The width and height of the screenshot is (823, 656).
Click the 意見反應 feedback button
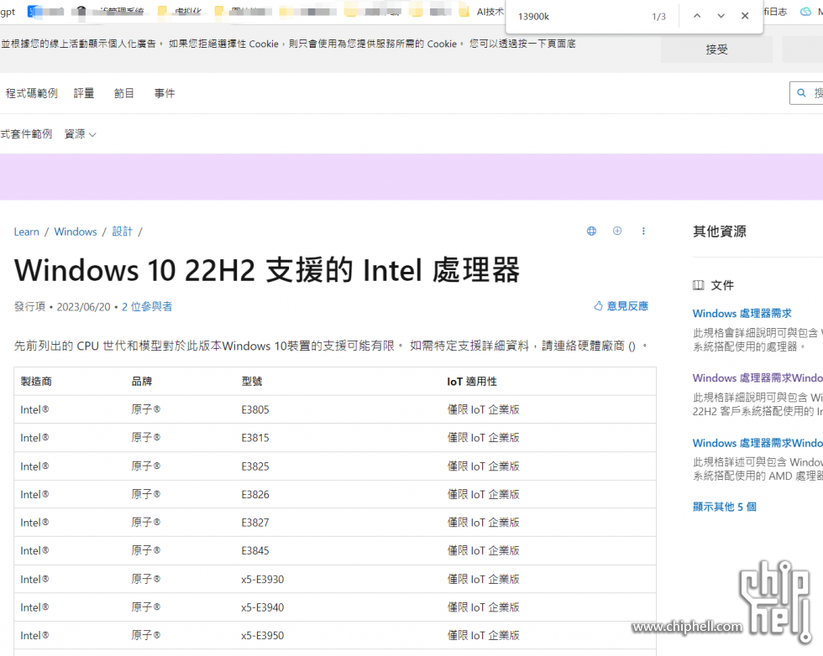[x=621, y=305]
